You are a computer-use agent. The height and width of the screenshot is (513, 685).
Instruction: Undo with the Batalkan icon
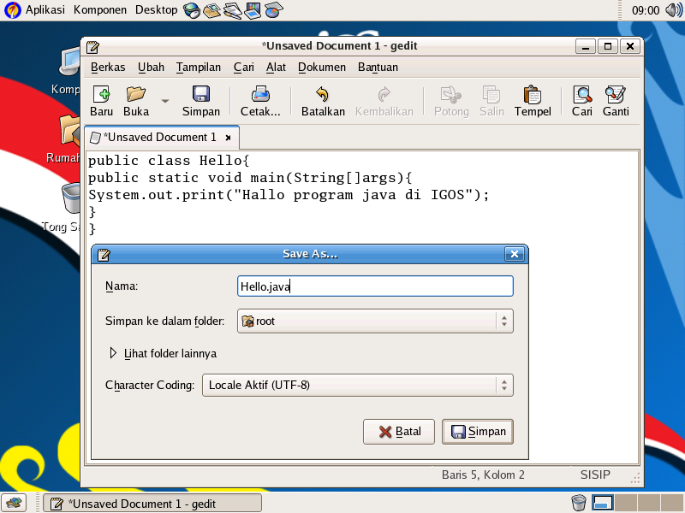pyautogui.click(x=323, y=94)
